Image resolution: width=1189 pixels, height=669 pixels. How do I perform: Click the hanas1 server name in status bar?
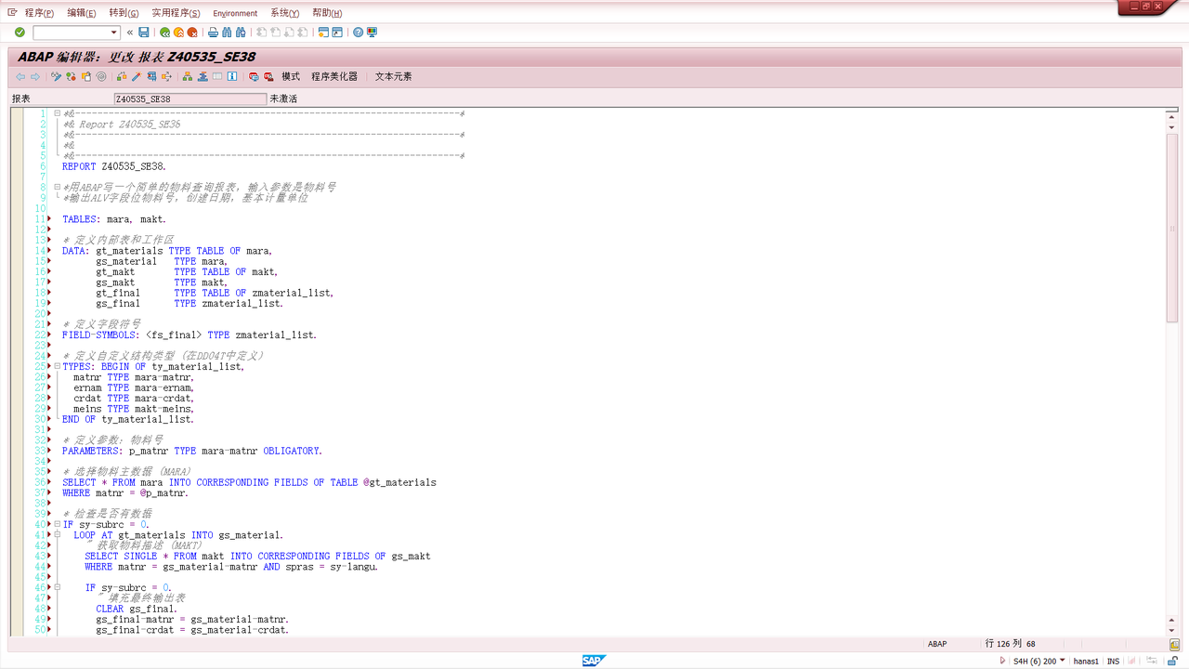coord(1086,662)
